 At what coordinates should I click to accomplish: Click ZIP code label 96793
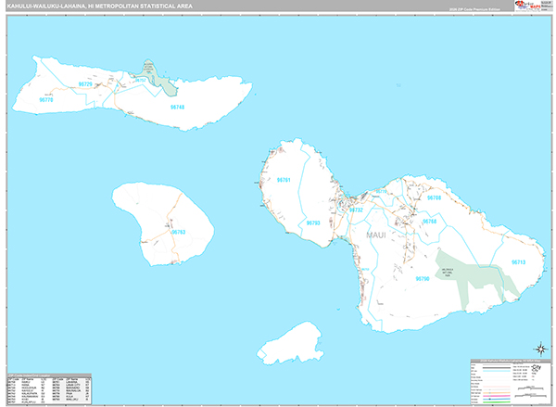[x=313, y=223]
